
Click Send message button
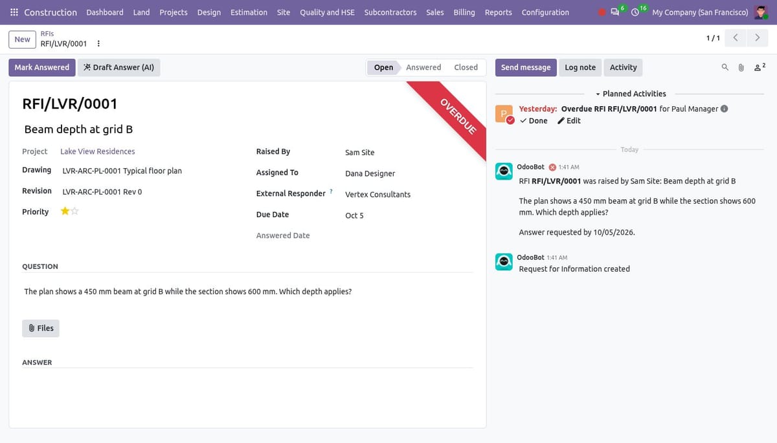[x=526, y=67]
